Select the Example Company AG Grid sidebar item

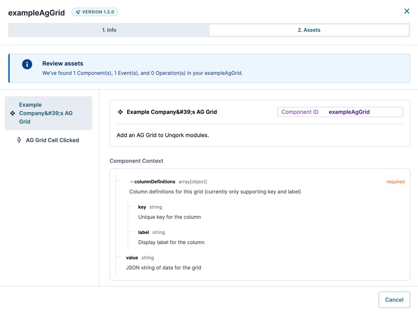click(x=49, y=113)
